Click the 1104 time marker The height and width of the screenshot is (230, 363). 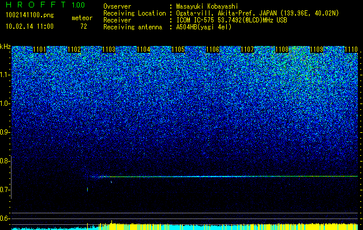pos(143,49)
